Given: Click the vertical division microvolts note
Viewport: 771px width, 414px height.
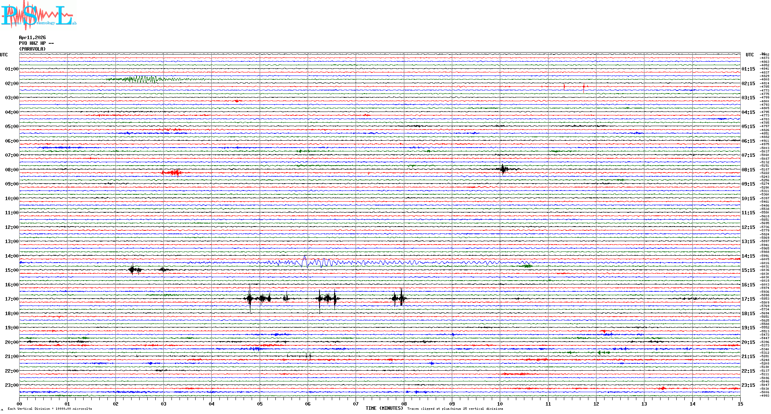Looking at the screenshot, I should pos(50,409).
